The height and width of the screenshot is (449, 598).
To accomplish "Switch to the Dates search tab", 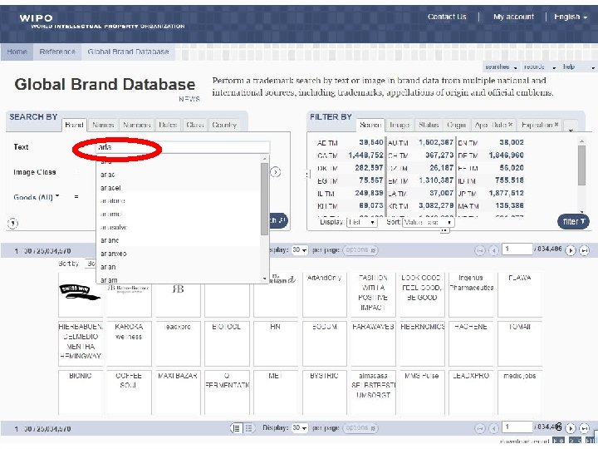I will pos(168,125).
